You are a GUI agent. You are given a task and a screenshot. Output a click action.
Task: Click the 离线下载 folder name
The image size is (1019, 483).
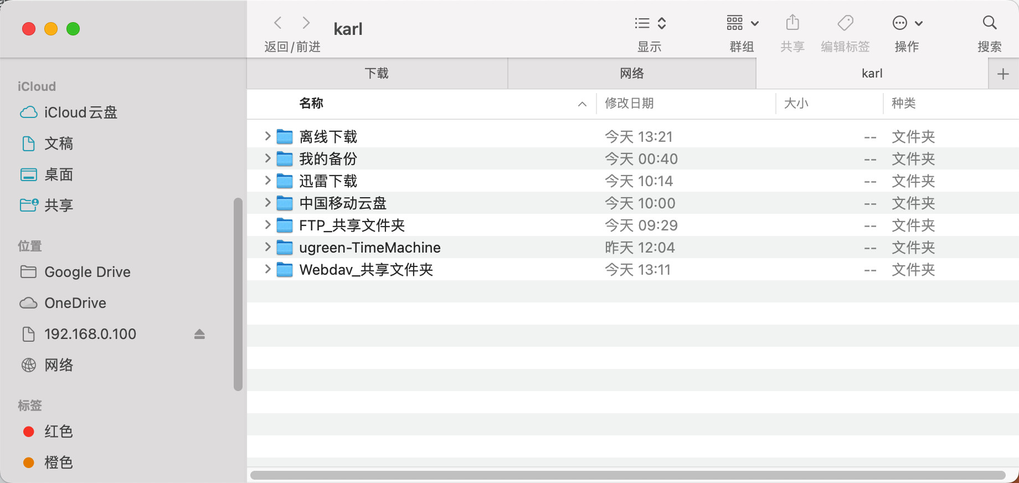[x=328, y=137]
